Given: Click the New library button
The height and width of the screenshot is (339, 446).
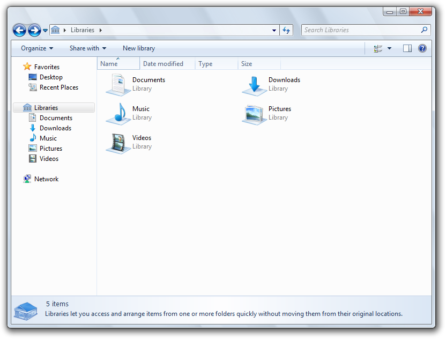Looking at the screenshot, I should [x=139, y=48].
